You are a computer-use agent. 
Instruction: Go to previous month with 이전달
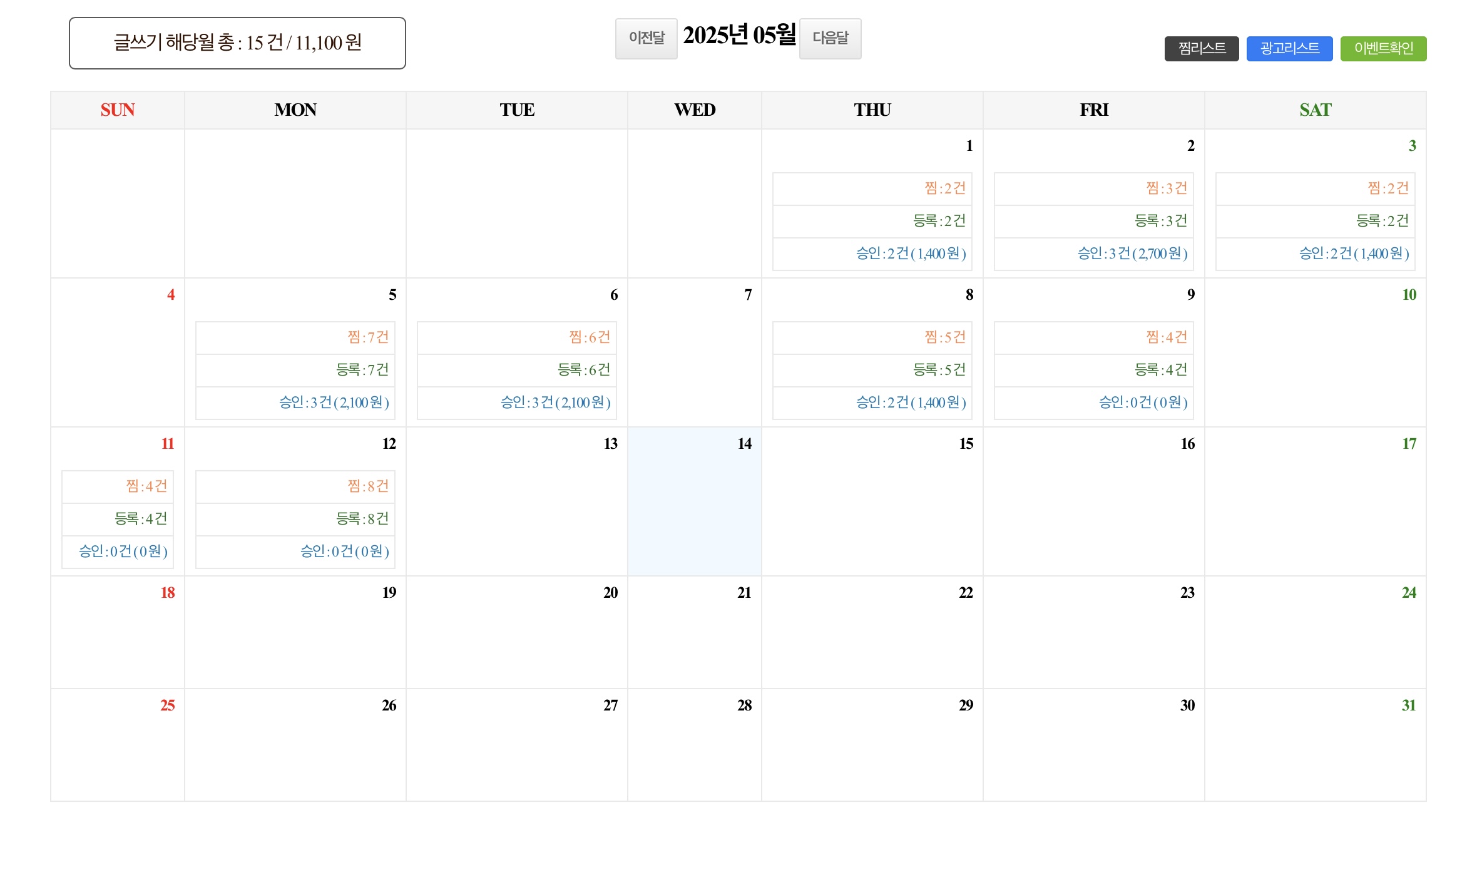tap(646, 38)
